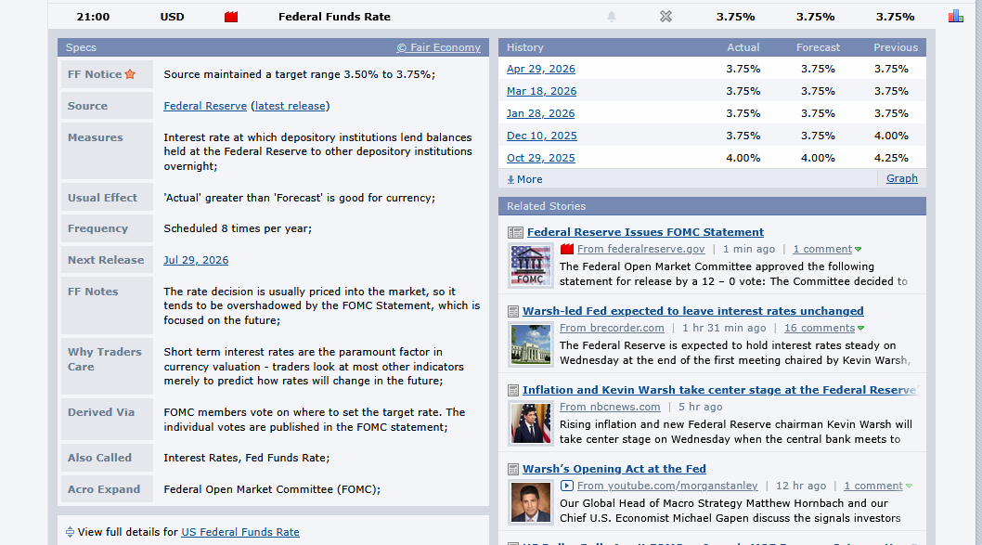Open the Jul 29, 2026 next release link
Image resolution: width=982 pixels, height=545 pixels.
[x=196, y=260]
